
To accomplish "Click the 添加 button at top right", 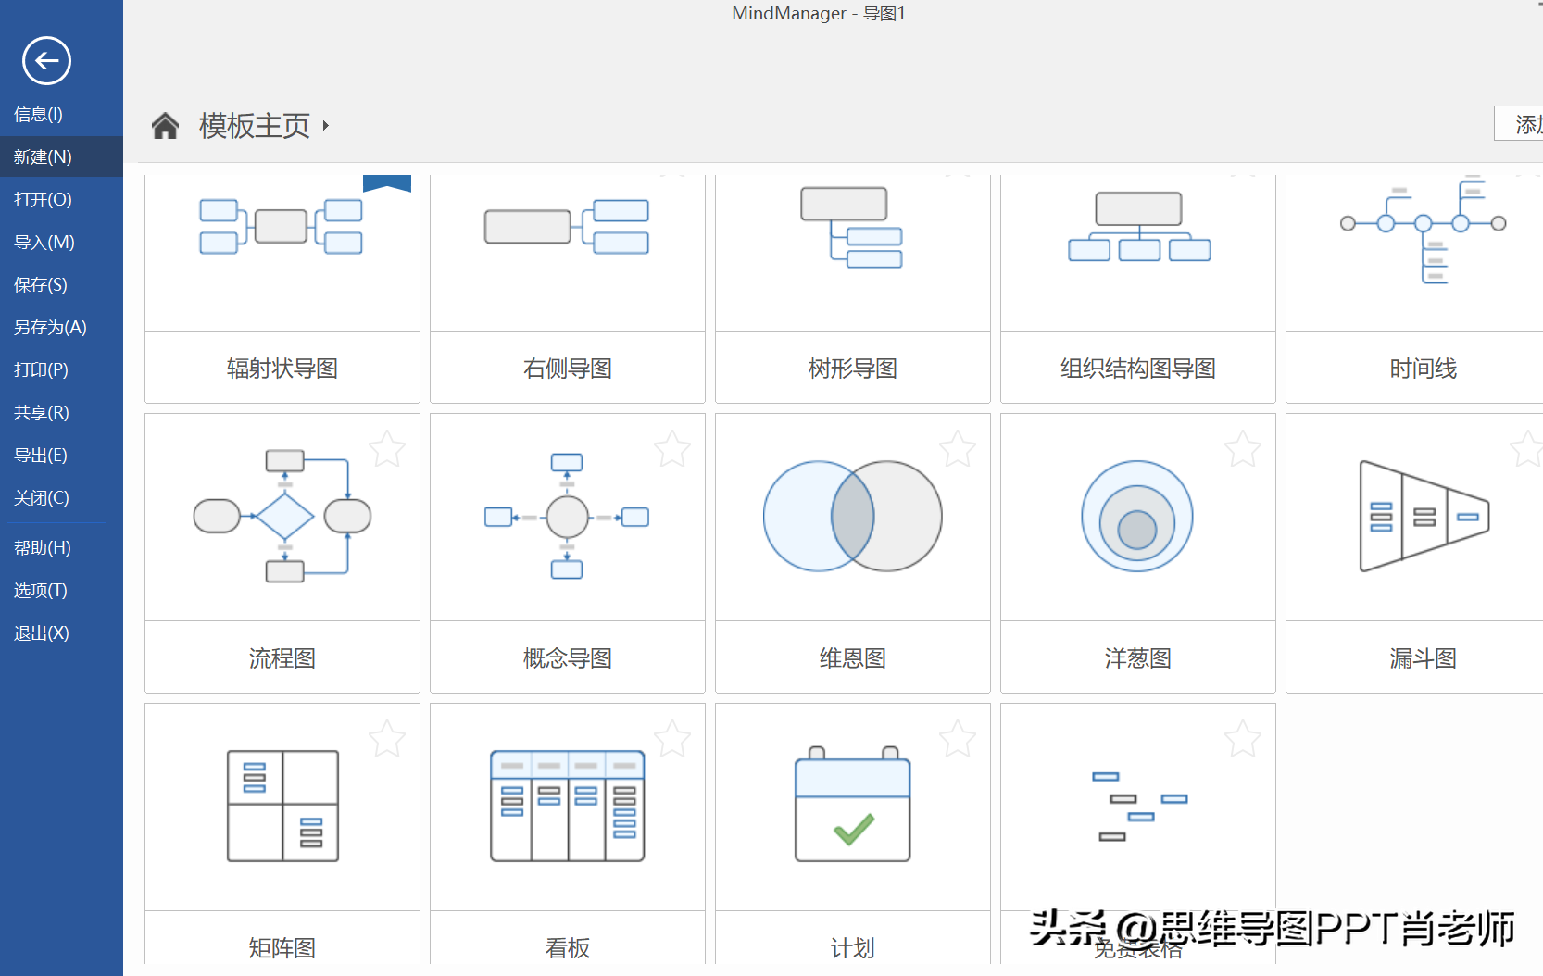I will pos(1519,124).
